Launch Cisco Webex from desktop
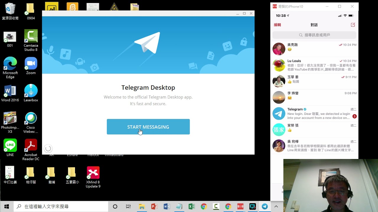This screenshot has width=378, height=212. point(31,122)
